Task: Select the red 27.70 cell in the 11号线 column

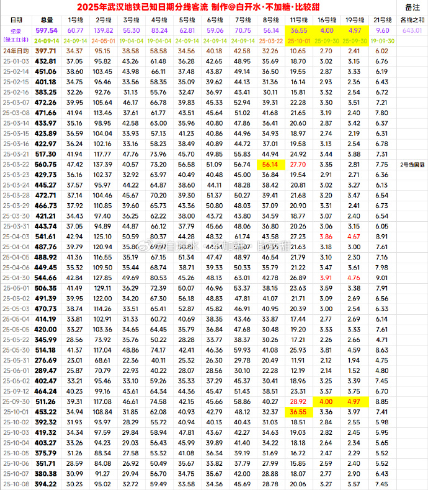Action: click(x=298, y=164)
